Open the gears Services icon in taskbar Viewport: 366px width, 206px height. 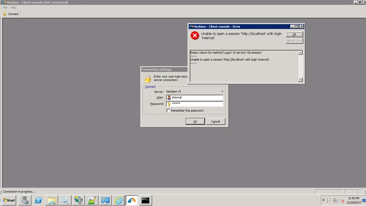point(65,201)
